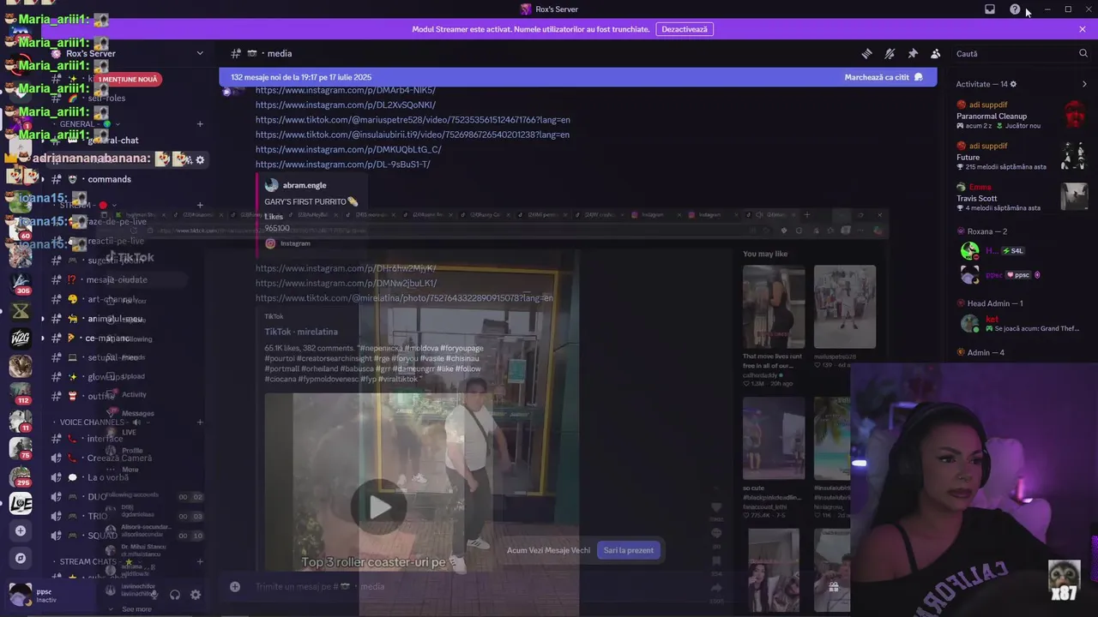Screen dimensions: 1098x617
Task: Join the Creează Cameră voice channel
Action: 126,458
